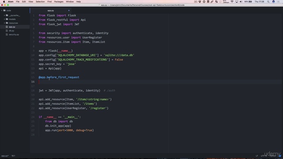Click the security.py file icon

click(7, 34)
